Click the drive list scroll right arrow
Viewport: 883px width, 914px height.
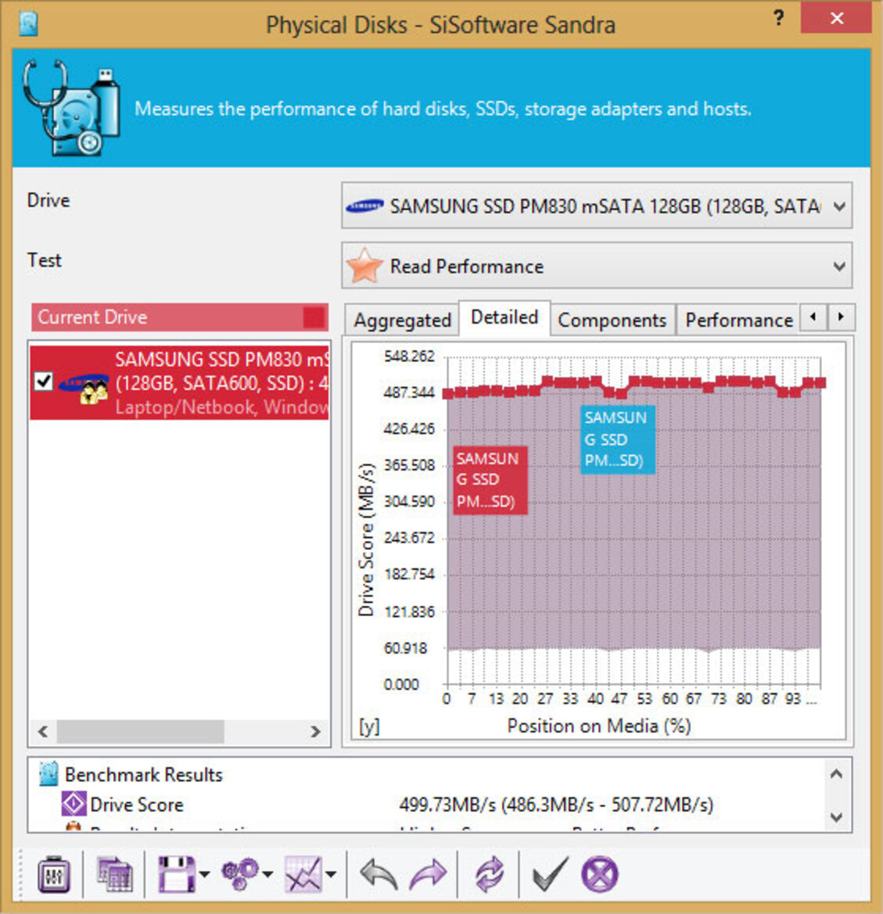click(315, 731)
